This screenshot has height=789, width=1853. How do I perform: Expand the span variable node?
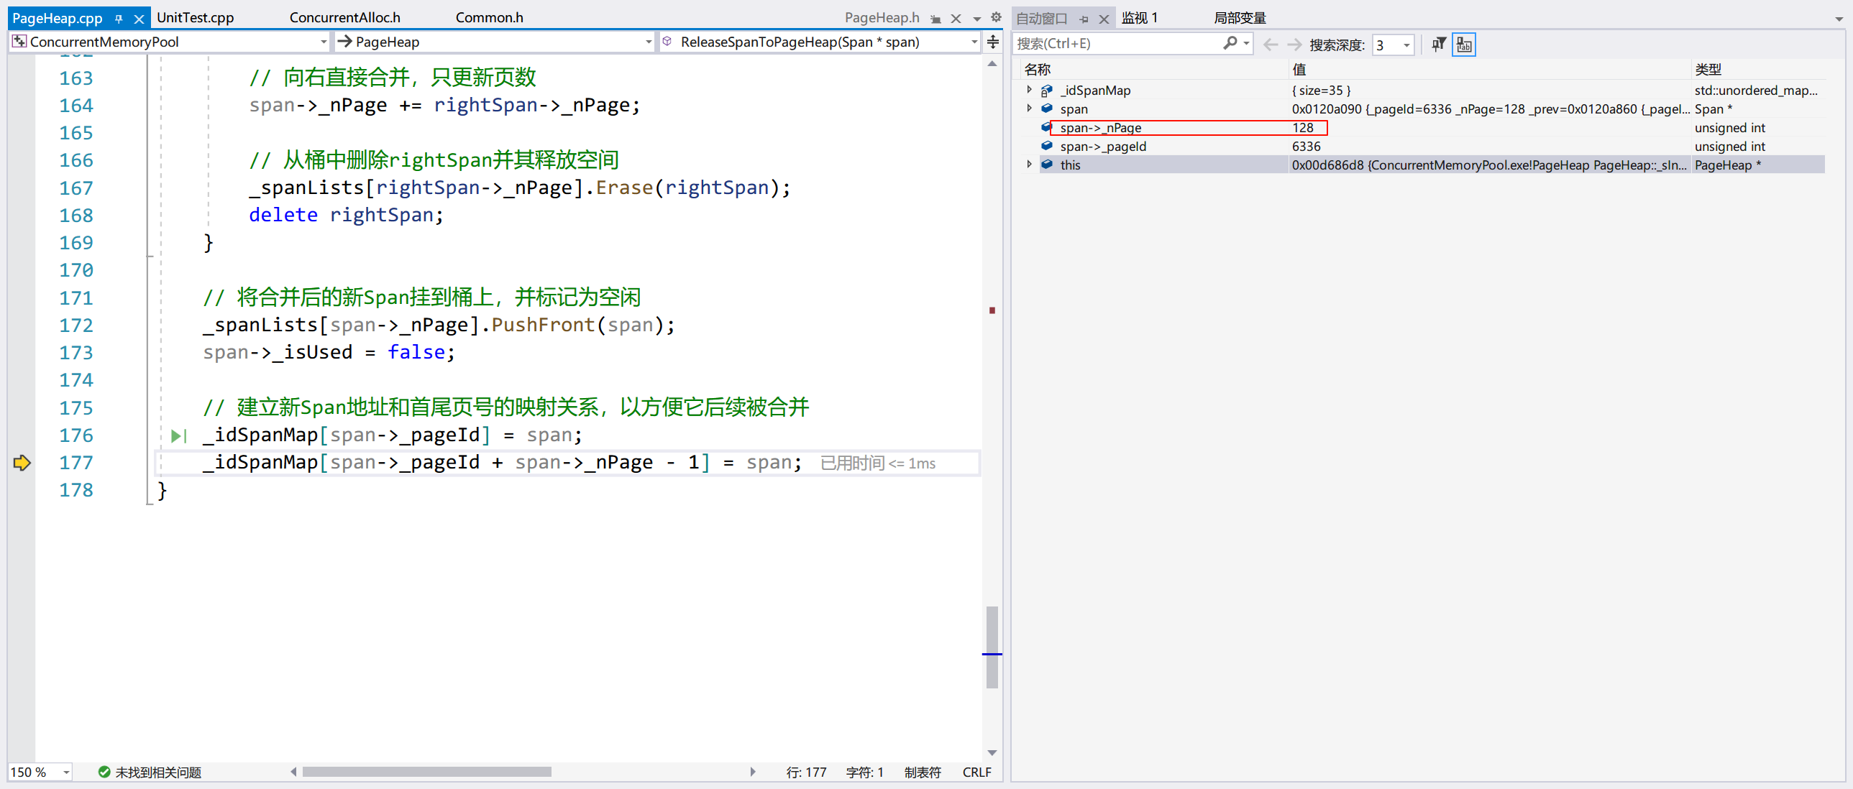point(1029,109)
